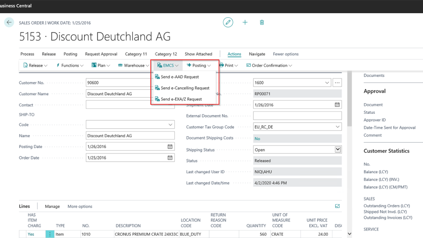Click the Customer No. field

tap(130, 82)
